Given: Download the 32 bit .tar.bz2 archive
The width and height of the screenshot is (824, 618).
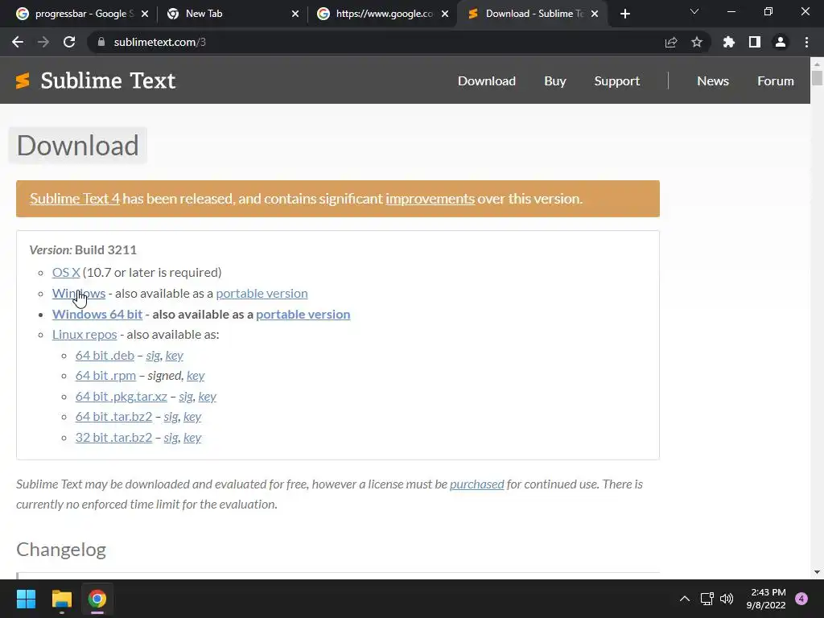Looking at the screenshot, I should [113, 438].
